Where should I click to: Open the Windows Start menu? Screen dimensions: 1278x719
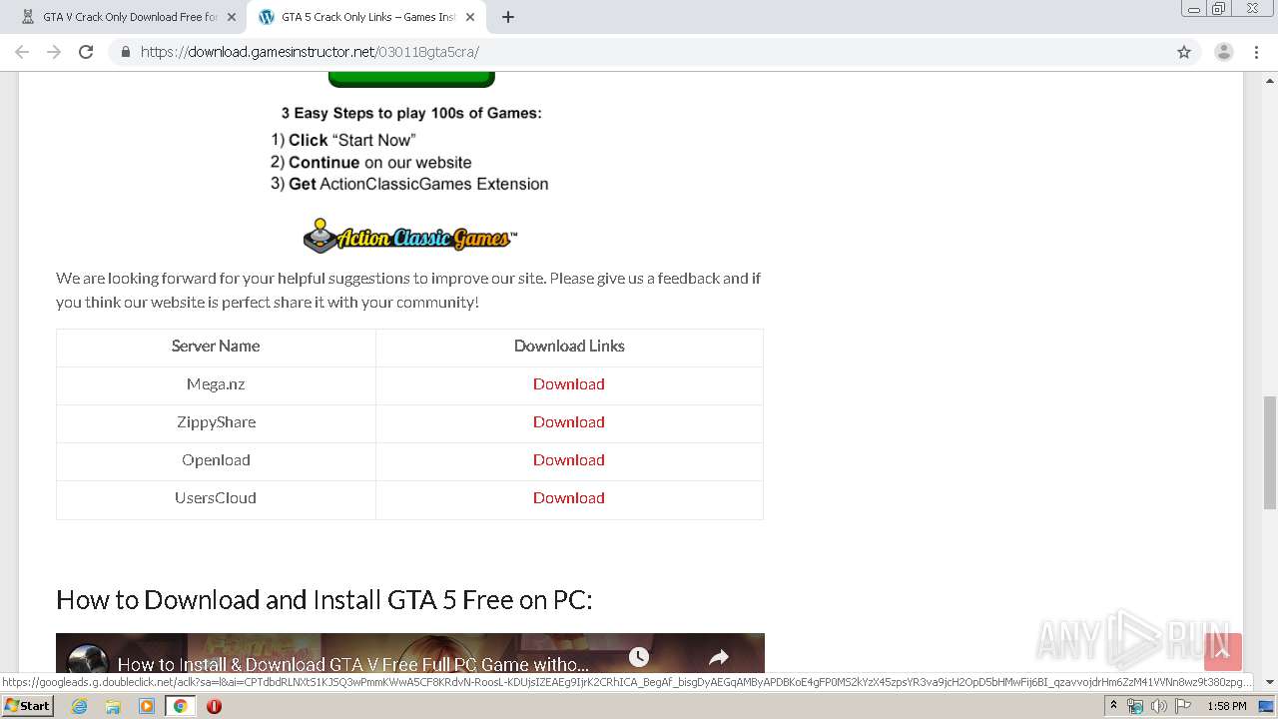point(27,706)
